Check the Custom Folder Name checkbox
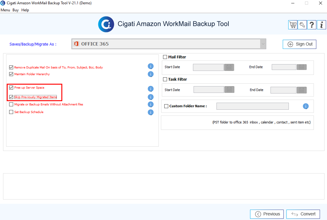 166,106
